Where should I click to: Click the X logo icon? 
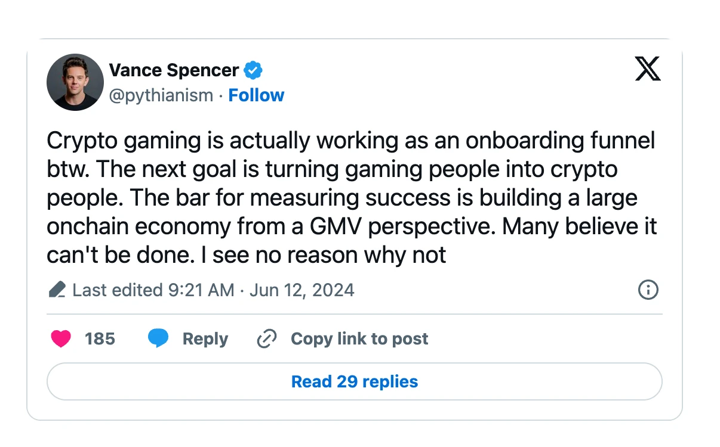(648, 70)
